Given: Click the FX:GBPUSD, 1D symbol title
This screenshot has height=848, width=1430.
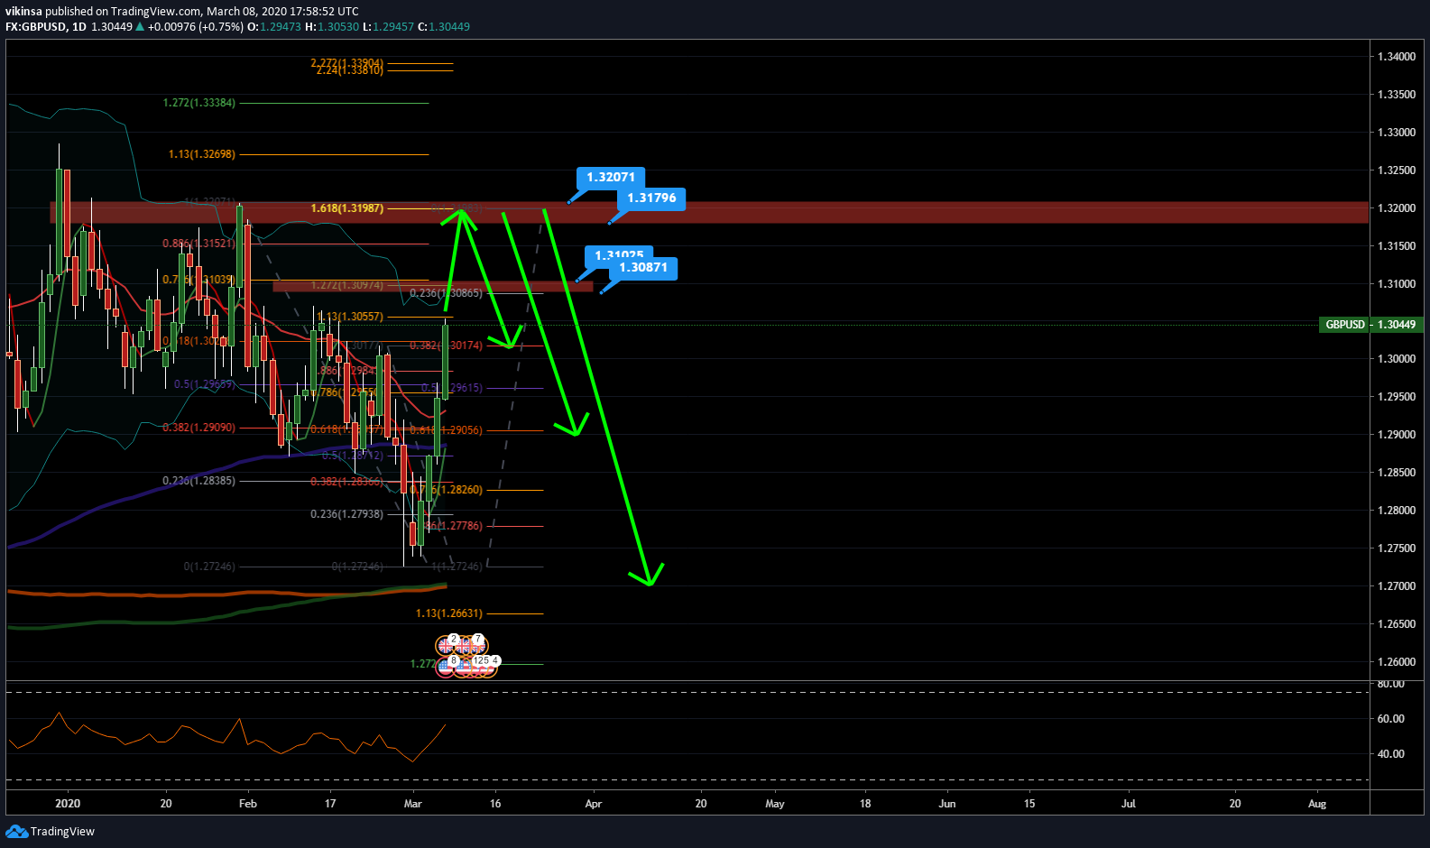Looking at the screenshot, I should pyautogui.click(x=46, y=26).
